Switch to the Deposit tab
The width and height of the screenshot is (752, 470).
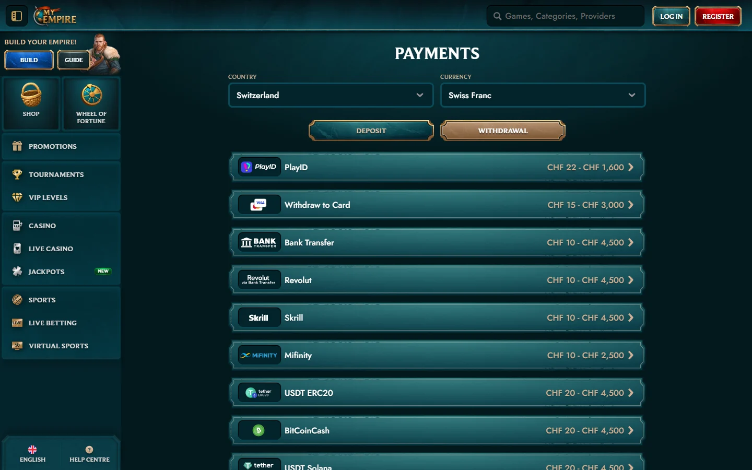click(x=371, y=131)
